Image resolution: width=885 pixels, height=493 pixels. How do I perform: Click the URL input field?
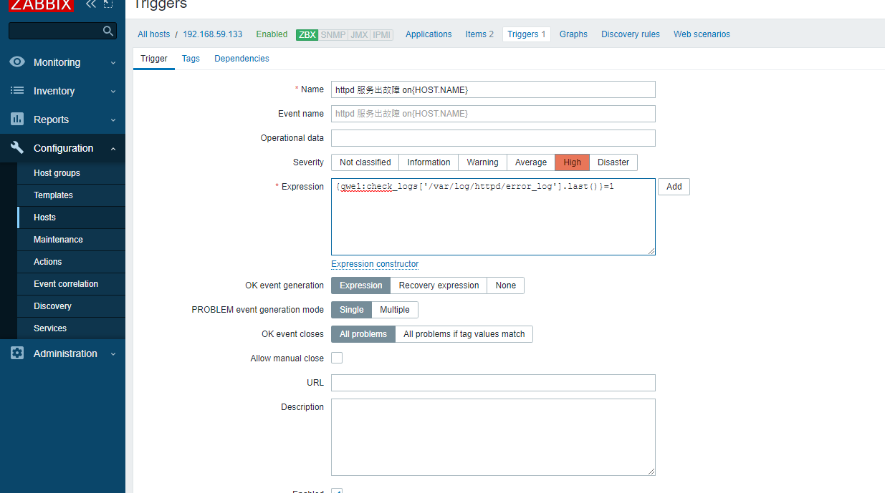pyautogui.click(x=493, y=383)
